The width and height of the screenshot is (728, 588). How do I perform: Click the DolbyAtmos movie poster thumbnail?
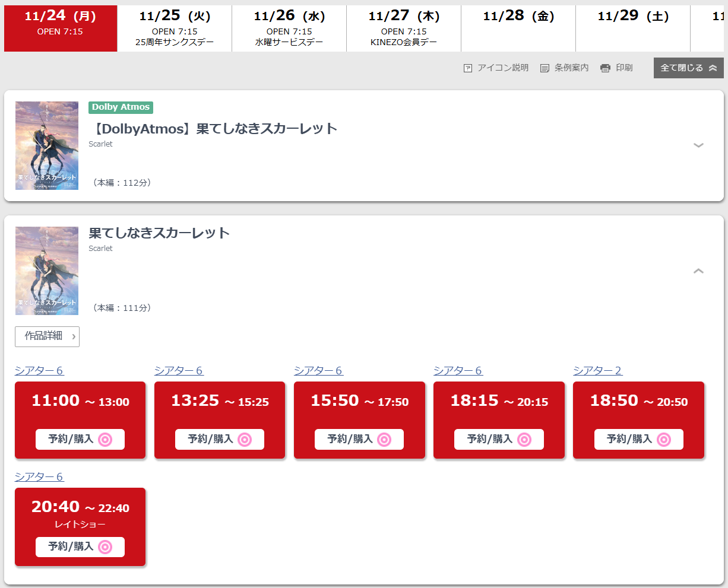47,145
